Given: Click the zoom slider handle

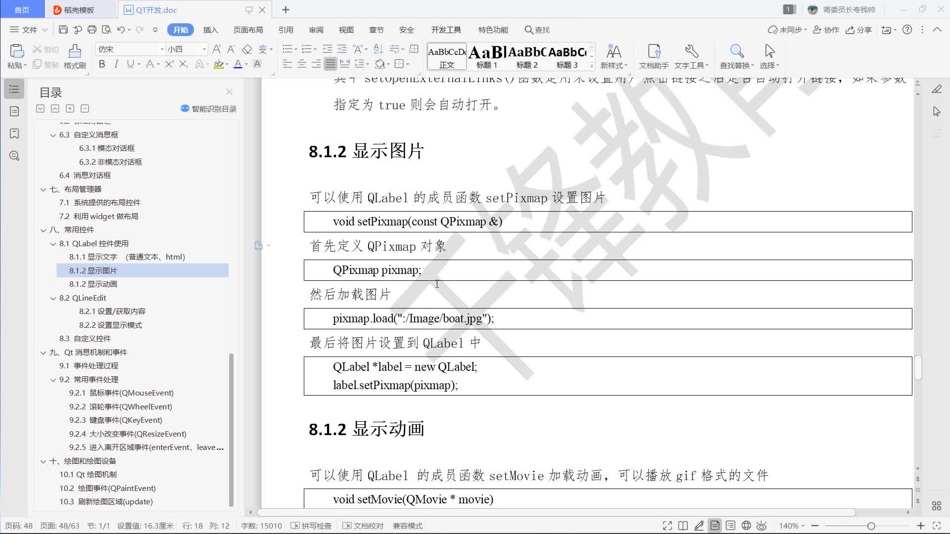Looking at the screenshot, I should coord(871,526).
